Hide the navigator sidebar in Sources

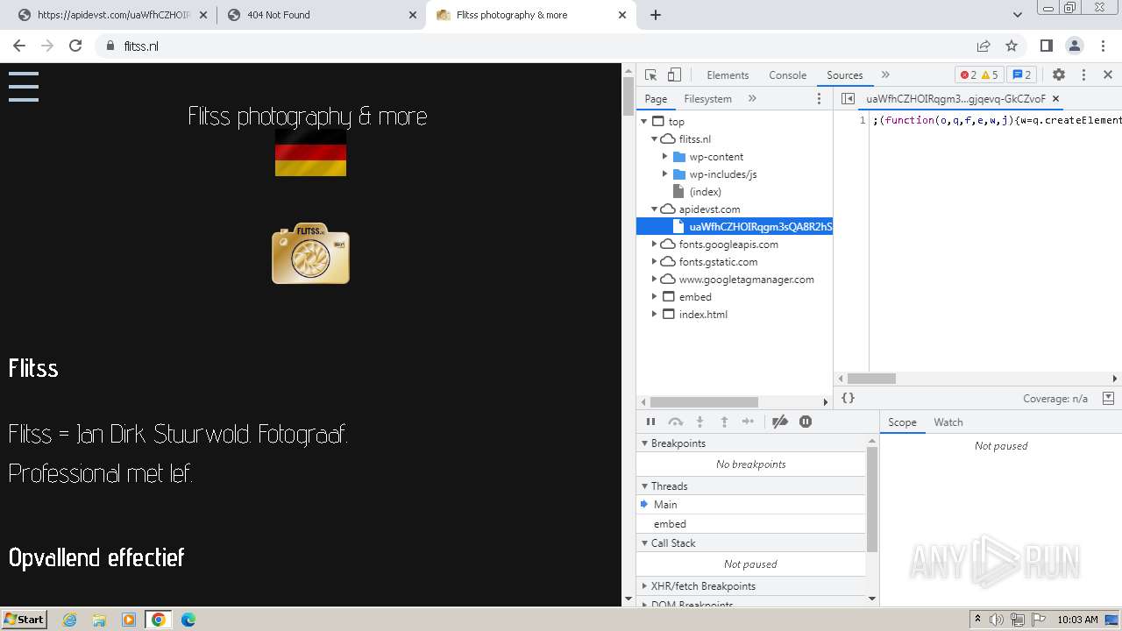point(848,99)
